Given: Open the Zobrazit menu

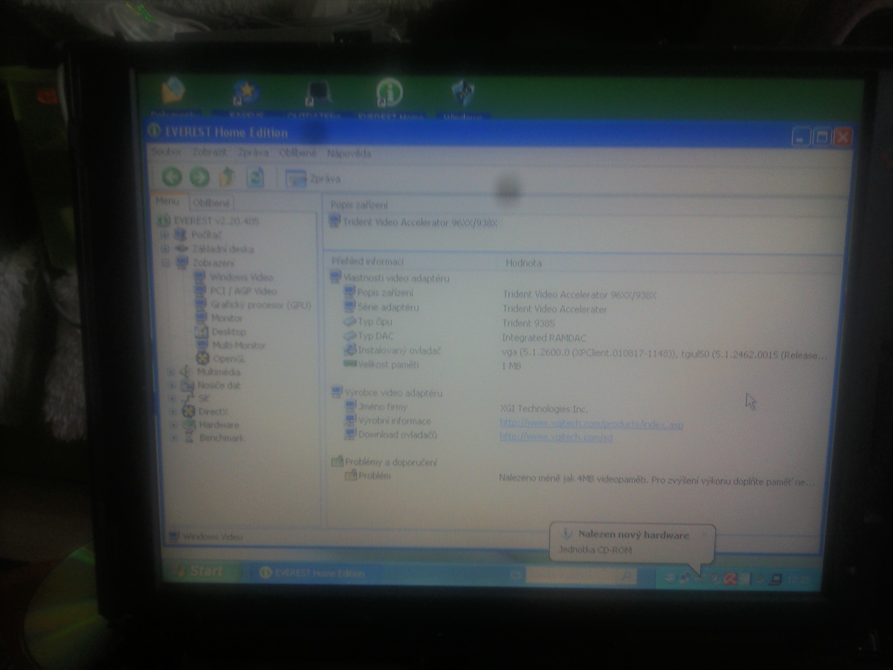Looking at the screenshot, I should (209, 152).
